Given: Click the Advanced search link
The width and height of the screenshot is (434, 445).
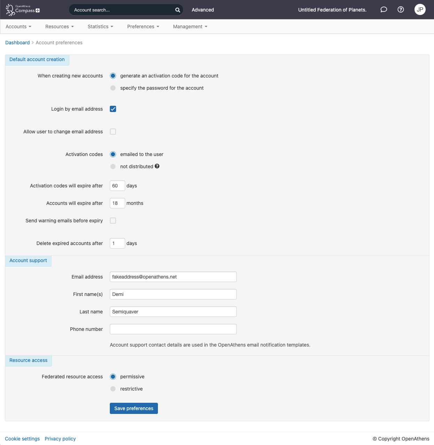Looking at the screenshot, I should [x=203, y=10].
